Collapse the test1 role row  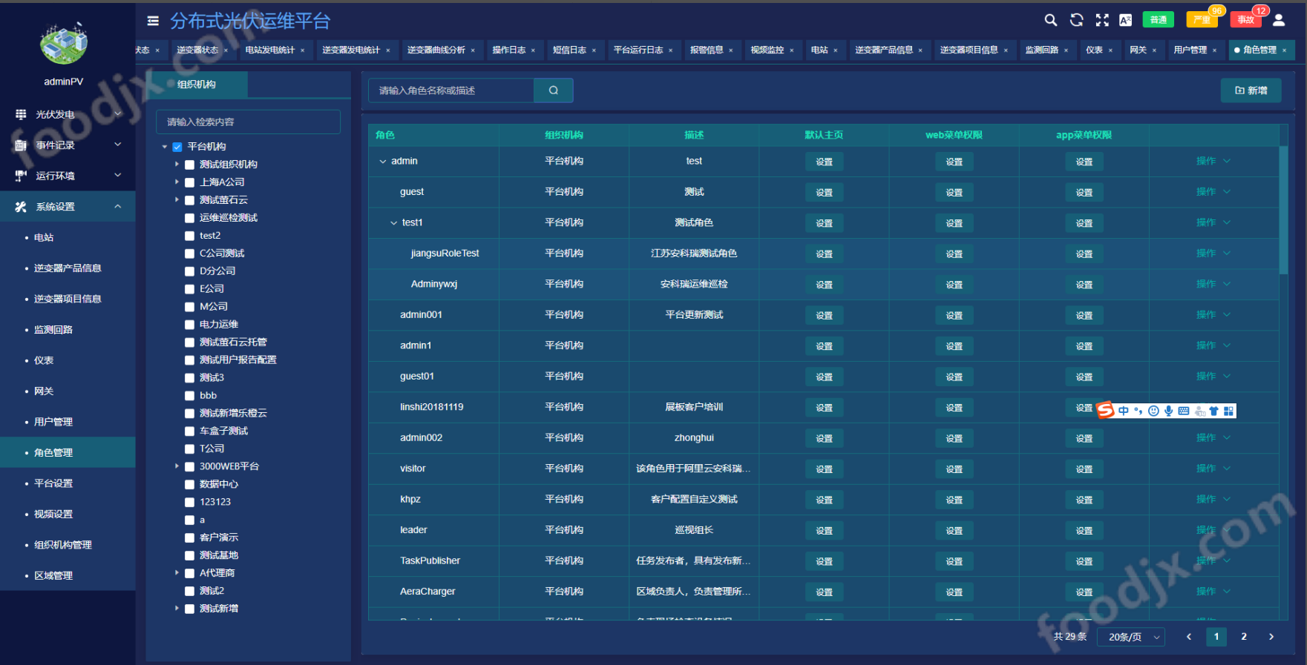click(x=394, y=223)
